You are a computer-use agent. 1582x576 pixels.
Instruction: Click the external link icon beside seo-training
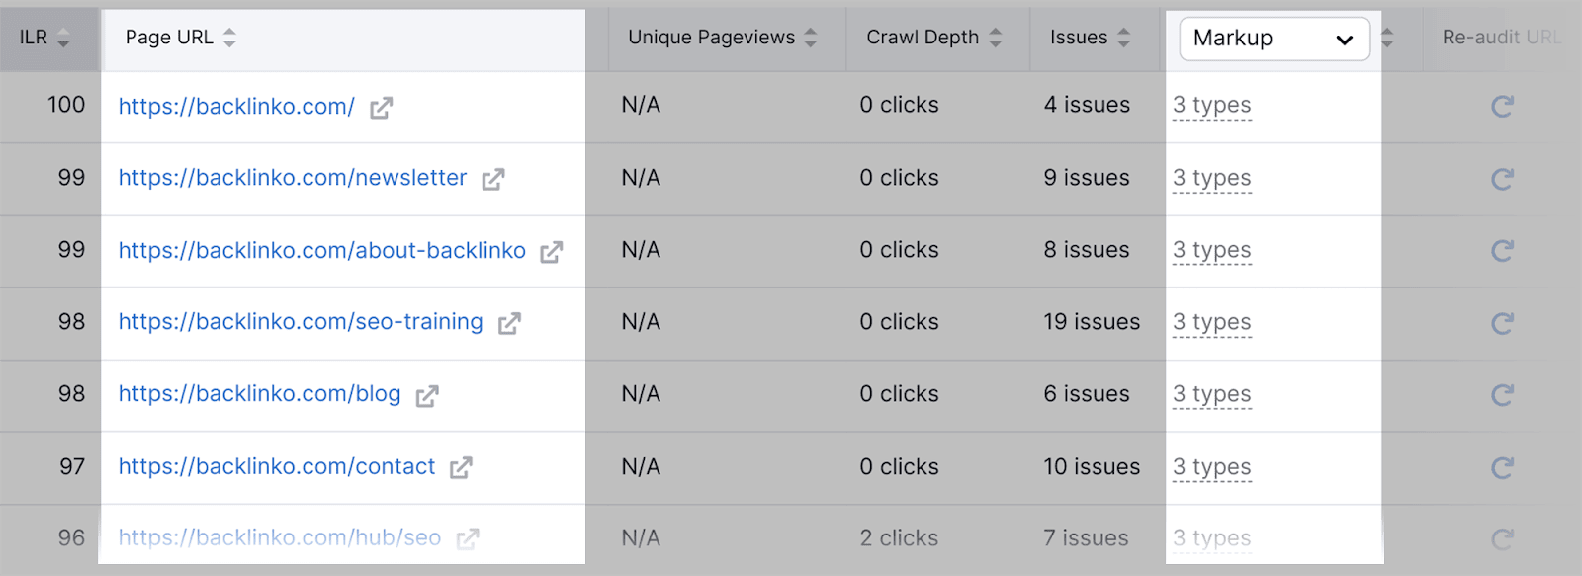tap(510, 323)
